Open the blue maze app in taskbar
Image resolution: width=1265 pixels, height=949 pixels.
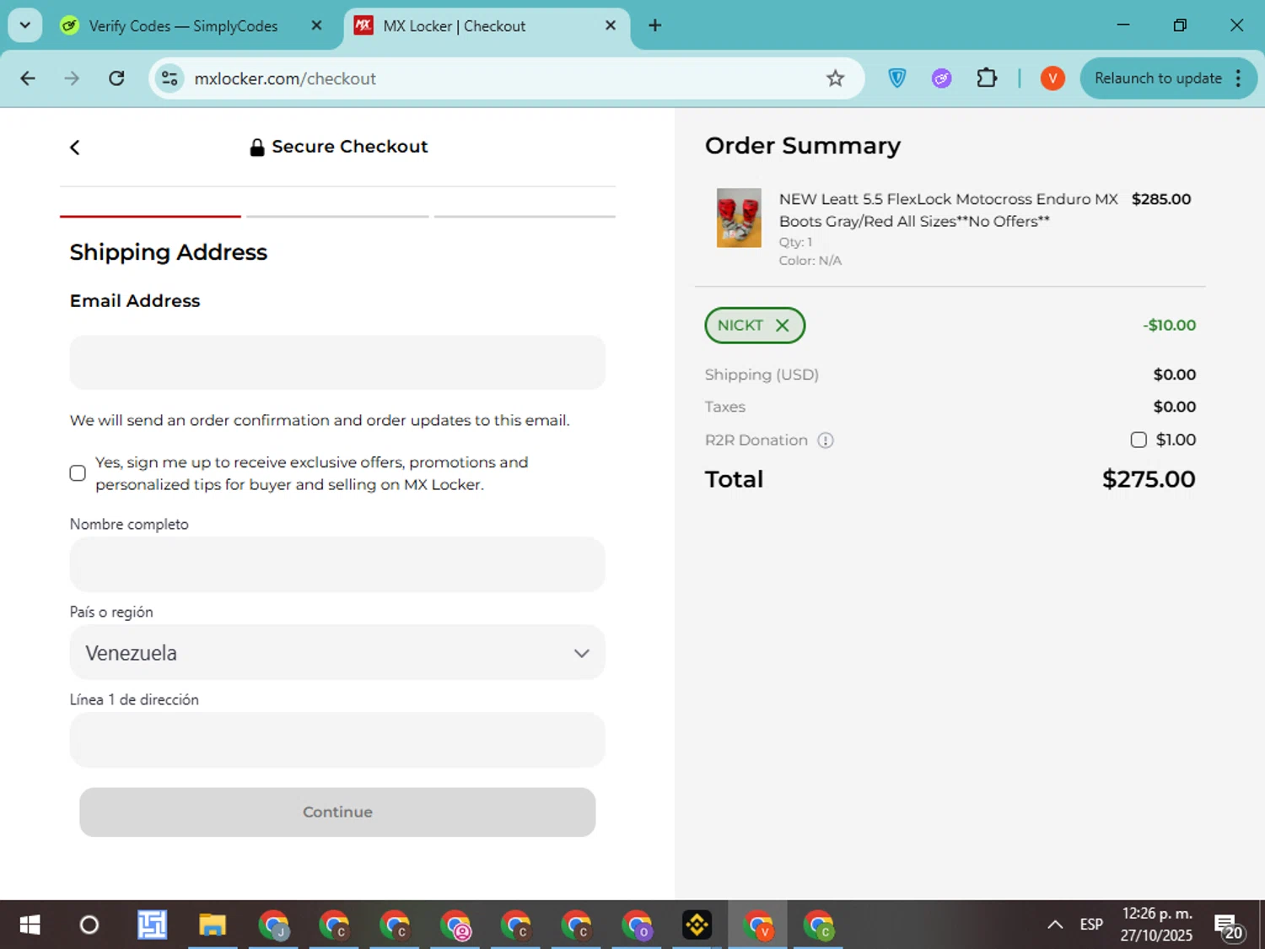[x=152, y=925]
